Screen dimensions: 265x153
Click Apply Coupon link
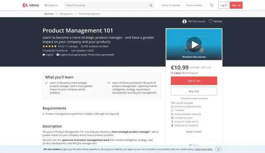[194, 131]
